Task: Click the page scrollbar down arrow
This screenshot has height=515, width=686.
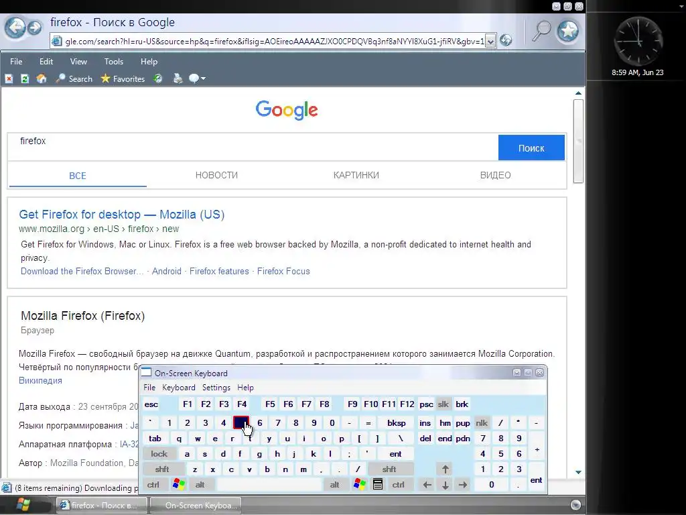Action: (578, 472)
